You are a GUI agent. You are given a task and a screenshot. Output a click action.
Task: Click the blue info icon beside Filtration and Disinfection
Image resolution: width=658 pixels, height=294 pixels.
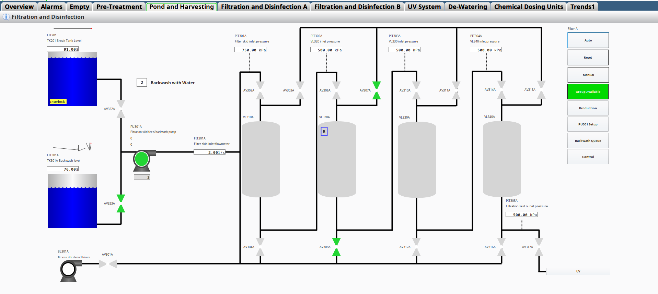tap(6, 17)
